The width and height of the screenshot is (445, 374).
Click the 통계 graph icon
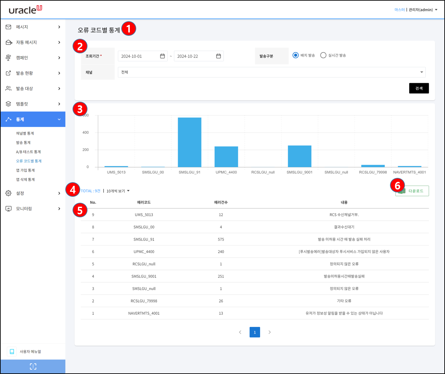[x=9, y=119]
